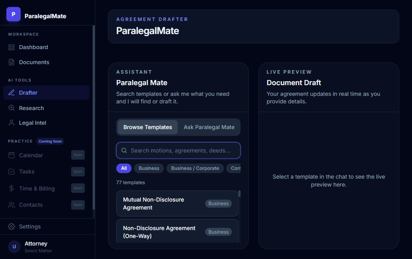Select the Research magnifier icon
The width and height of the screenshot is (412, 259).
(x=11, y=108)
